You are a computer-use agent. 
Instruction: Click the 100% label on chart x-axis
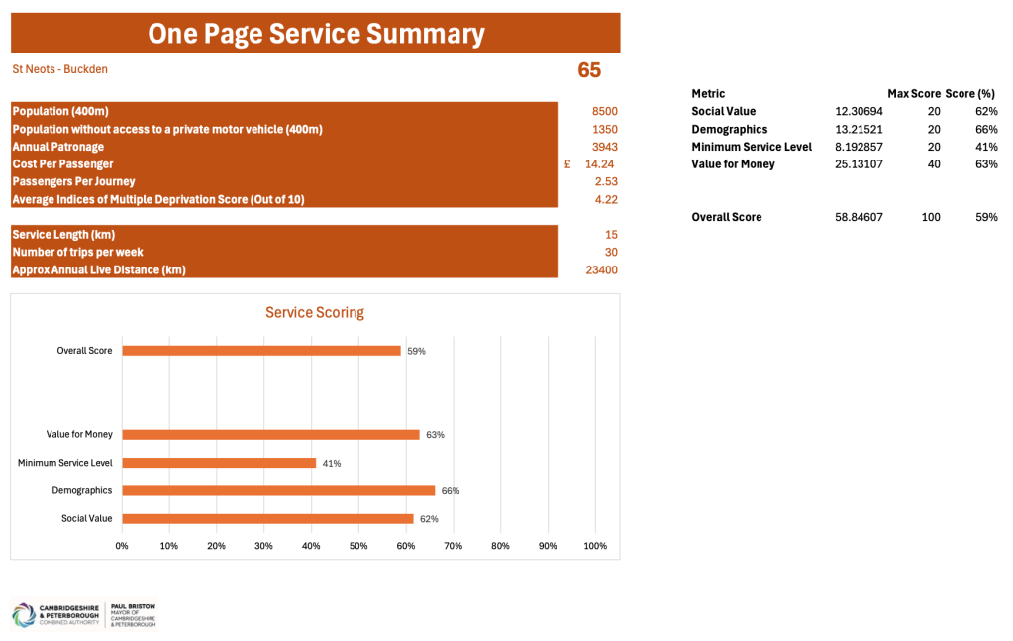595,546
